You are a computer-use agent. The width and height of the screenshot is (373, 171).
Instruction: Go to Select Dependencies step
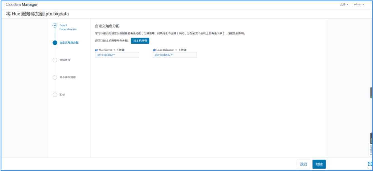(x=68, y=27)
